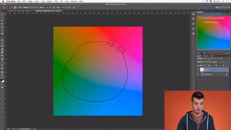The height and width of the screenshot is (130, 231).
Task: Select the Lasso tool
Action: point(2,21)
